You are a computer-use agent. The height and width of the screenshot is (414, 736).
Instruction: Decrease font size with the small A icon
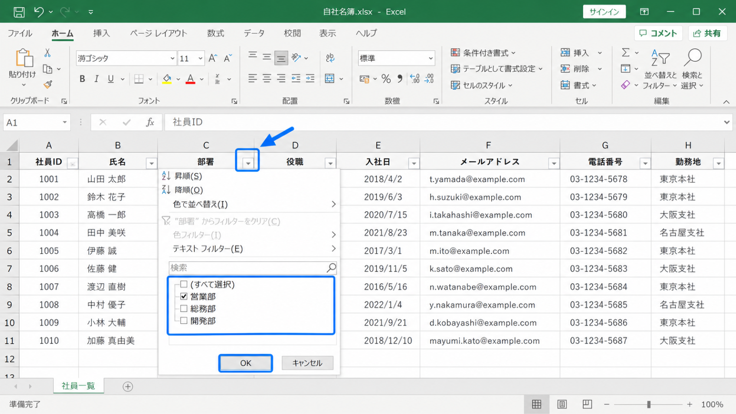point(228,58)
